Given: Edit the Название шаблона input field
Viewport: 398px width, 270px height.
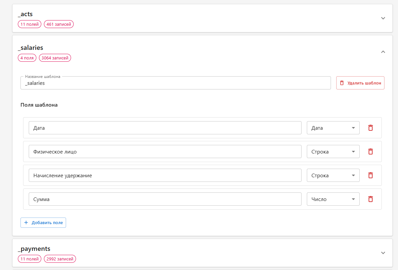Looking at the screenshot, I should 176,83.
